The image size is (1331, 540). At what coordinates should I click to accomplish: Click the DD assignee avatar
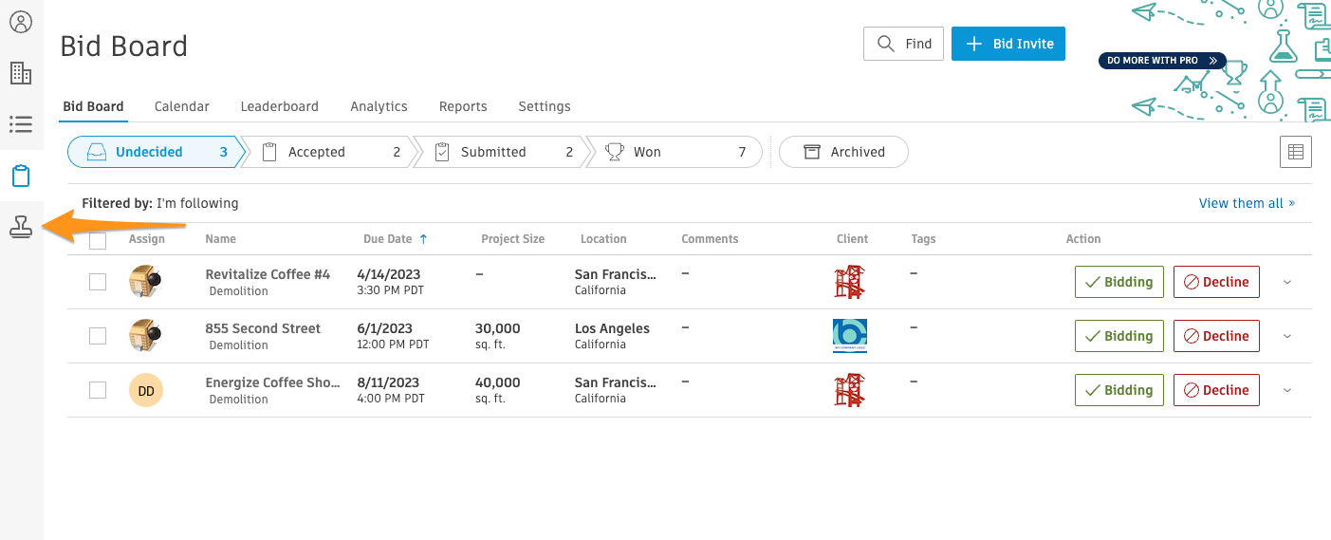click(x=146, y=390)
